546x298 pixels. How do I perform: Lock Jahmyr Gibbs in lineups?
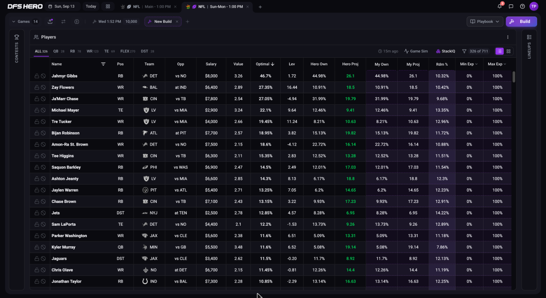pyautogui.click(x=37, y=76)
